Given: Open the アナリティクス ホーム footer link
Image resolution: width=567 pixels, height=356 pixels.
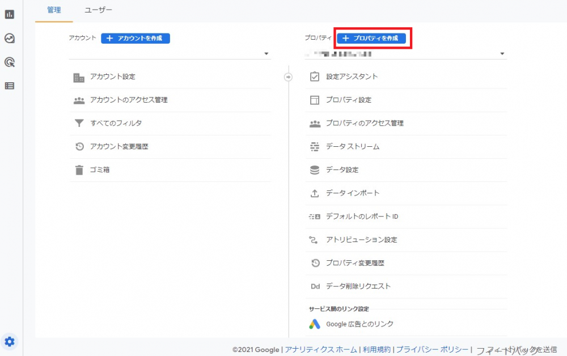Looking at the screenshot, I should tap(321, 350).
